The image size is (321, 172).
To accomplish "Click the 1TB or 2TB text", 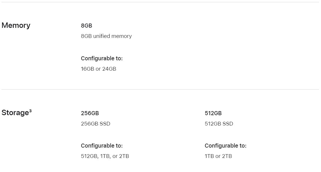I will pos(218,156).
